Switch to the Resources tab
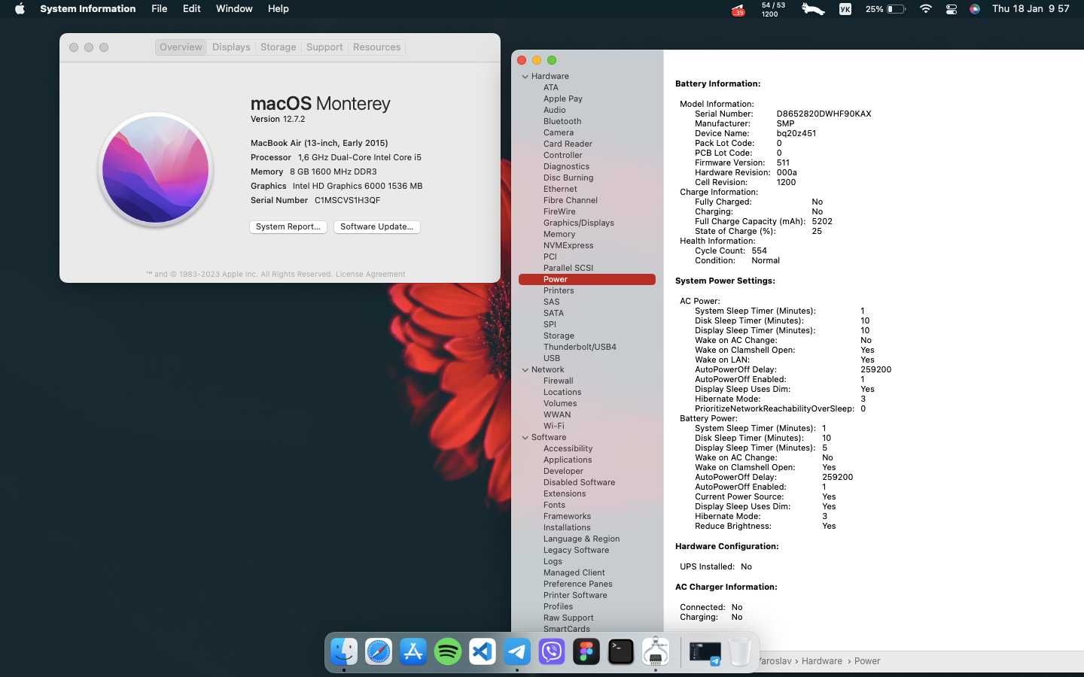 click(376, 47)
